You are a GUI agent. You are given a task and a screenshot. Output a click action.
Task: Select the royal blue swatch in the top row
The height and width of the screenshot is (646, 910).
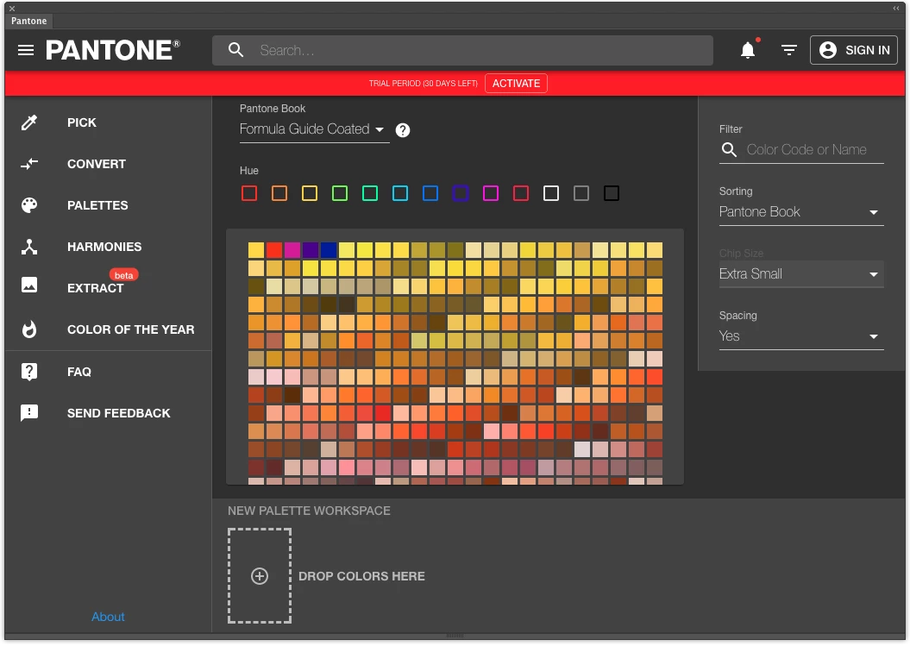[x=329, y=249]
